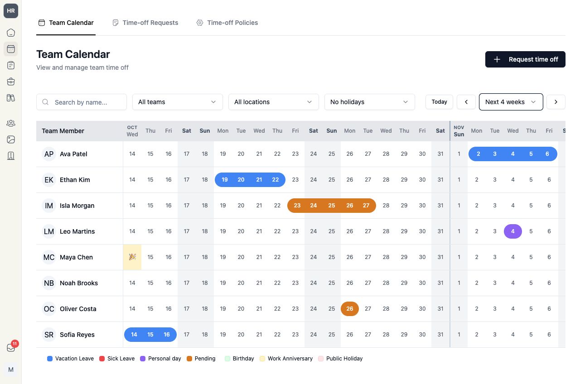This screenshot has height=384, width=580.
Task: Switch to the Time-off Requests tab
Action: tap(145, 23)
